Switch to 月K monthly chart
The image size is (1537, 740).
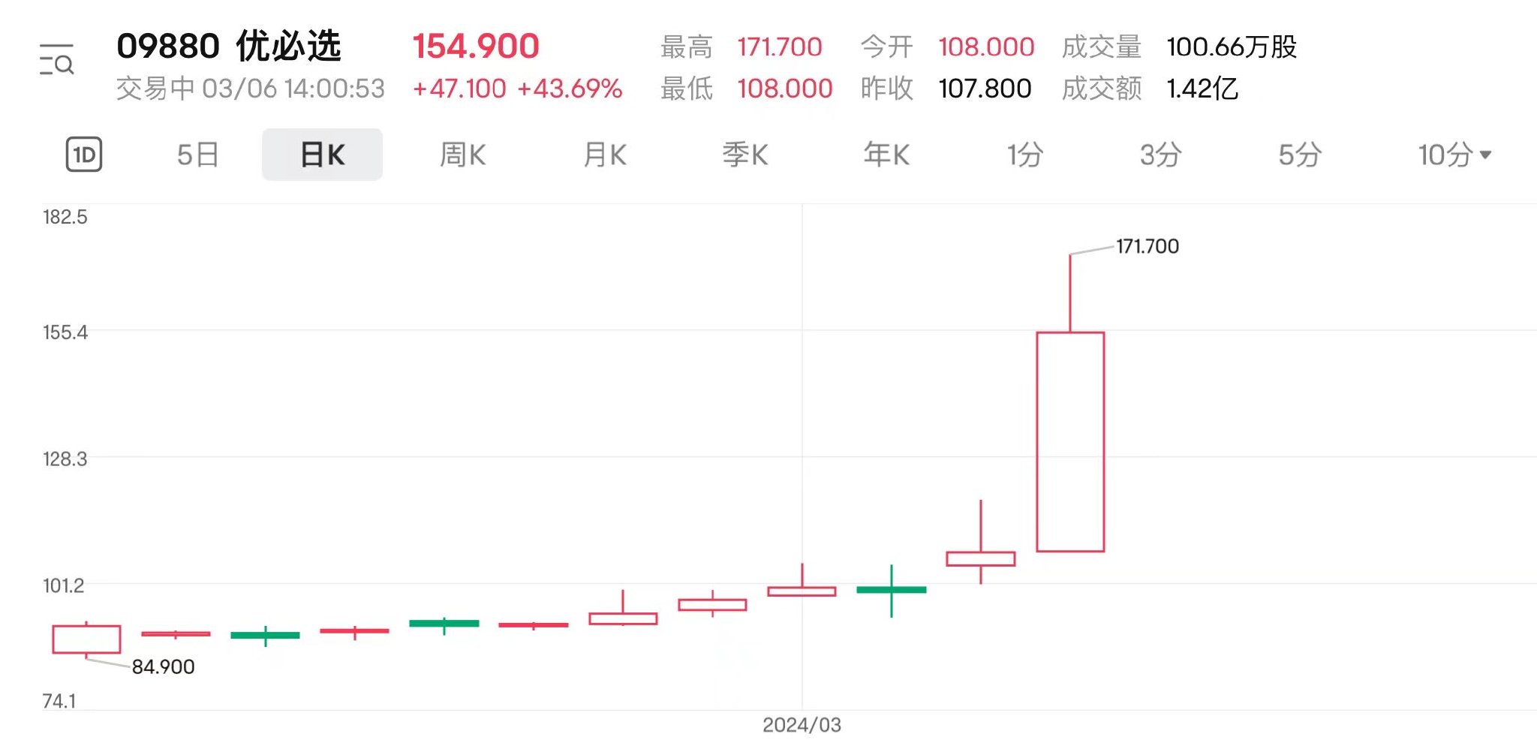pos(605,155)
